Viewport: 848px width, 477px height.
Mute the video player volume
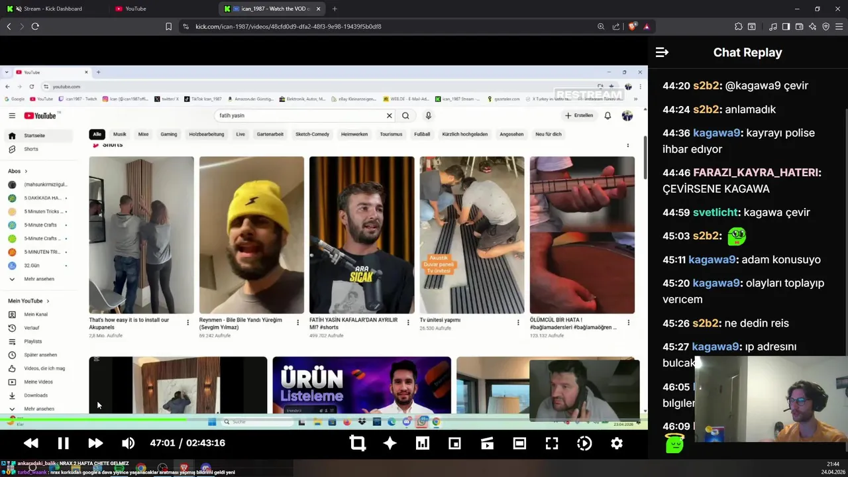[x=128, y=443]
